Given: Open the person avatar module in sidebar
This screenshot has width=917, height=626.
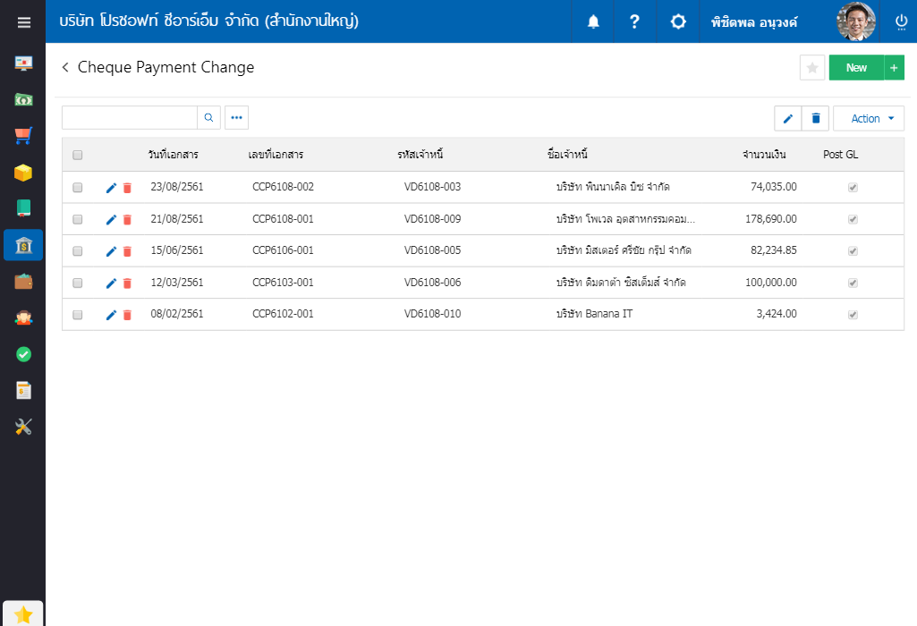Looking at the screenshot, I should [x=23, y=318].
